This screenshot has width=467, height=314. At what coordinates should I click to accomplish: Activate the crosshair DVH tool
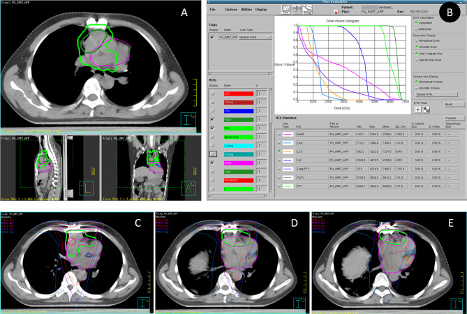(x=418, y=110)
